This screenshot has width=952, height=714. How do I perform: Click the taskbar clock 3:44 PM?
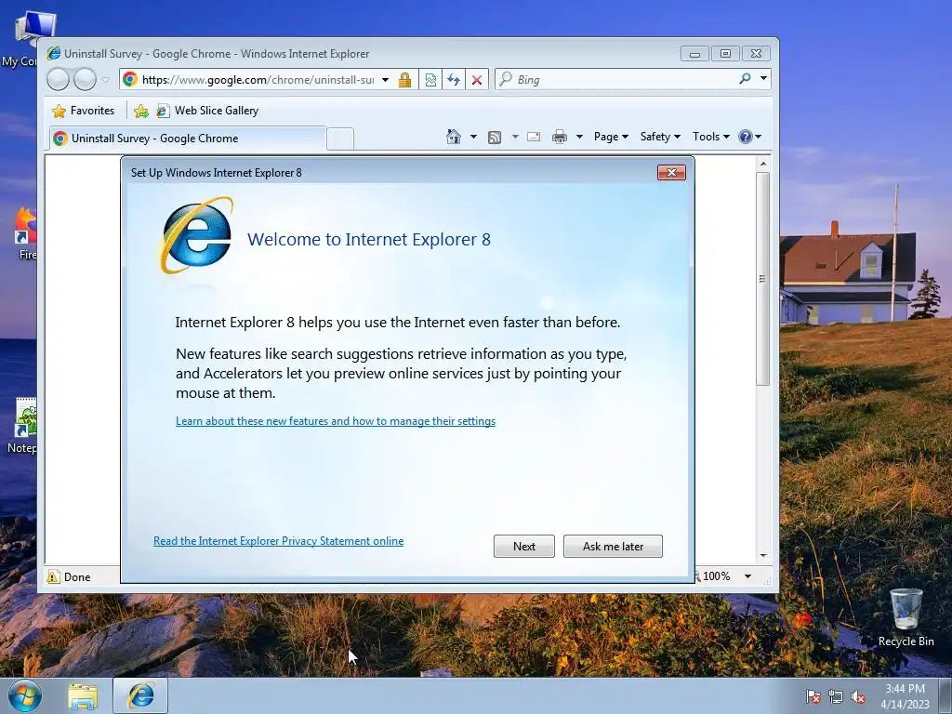tap(905, 689)
